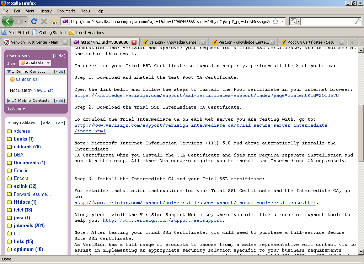Open the Bookmarks menu
Screen dimensions: 364x264
tap(66, 11)
